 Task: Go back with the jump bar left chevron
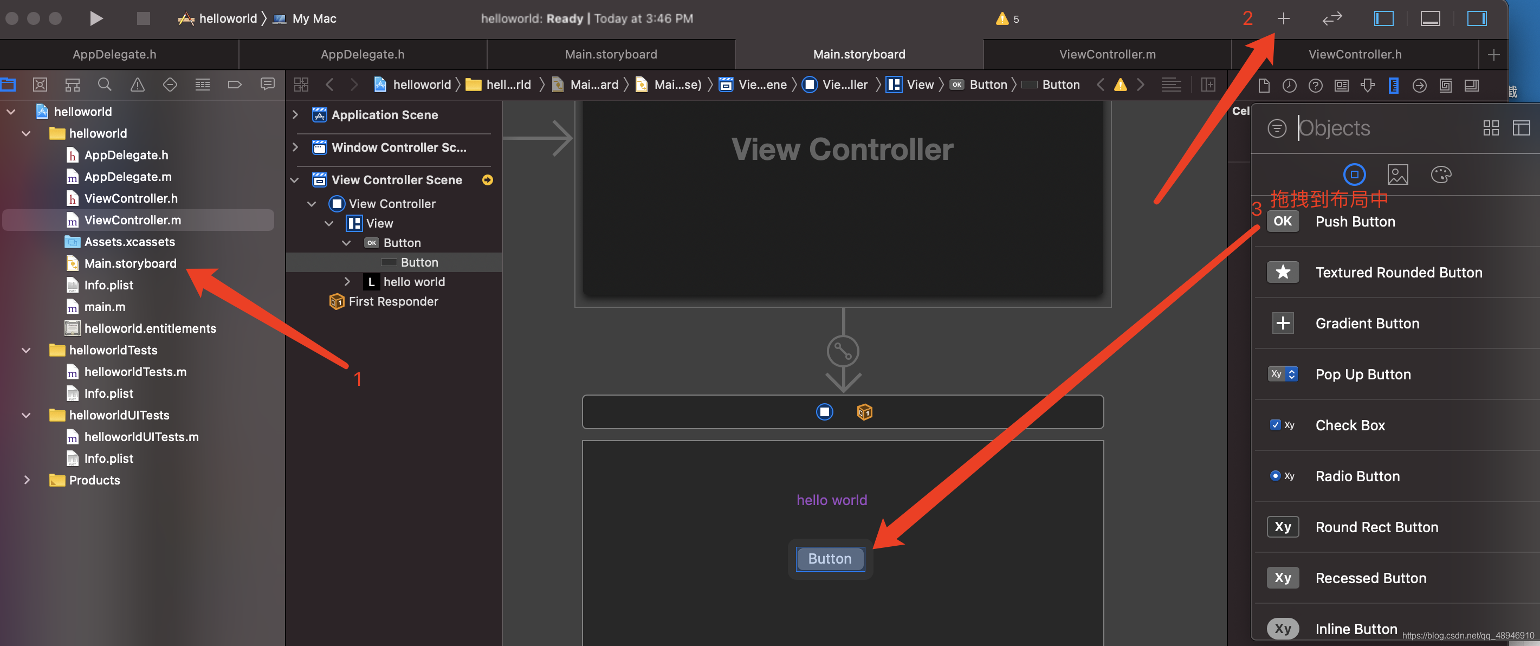click(329, 85)
